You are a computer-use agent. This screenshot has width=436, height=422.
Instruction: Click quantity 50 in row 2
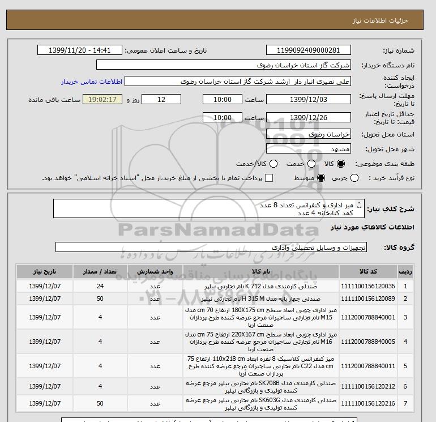coord(100,299)
